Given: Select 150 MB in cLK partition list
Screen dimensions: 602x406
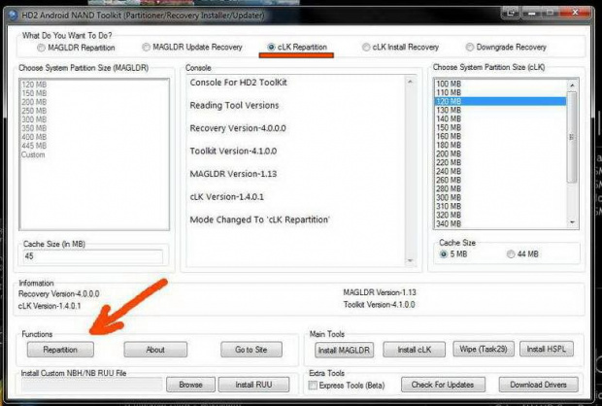Looking at the screenshot, I should pos(500,127).
